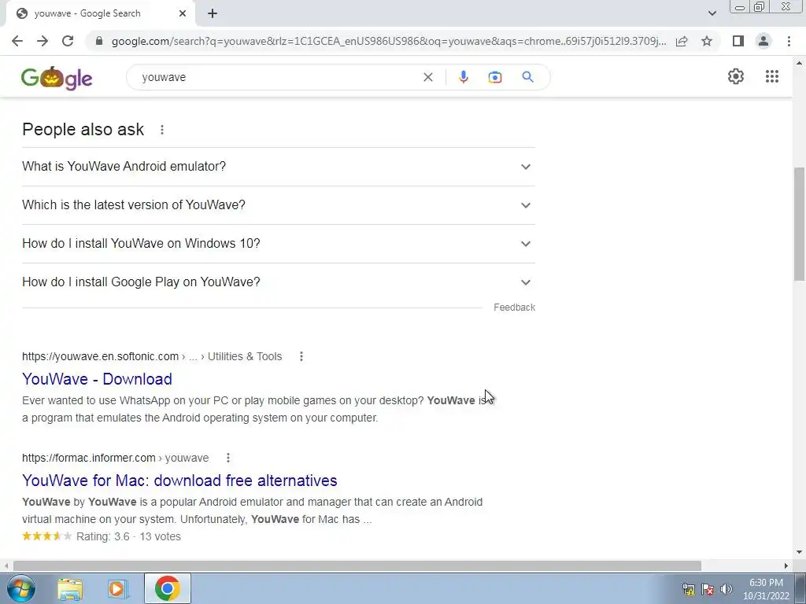Open Google quick settings gear
Viewport: 806px width, 604px height.
736,76
